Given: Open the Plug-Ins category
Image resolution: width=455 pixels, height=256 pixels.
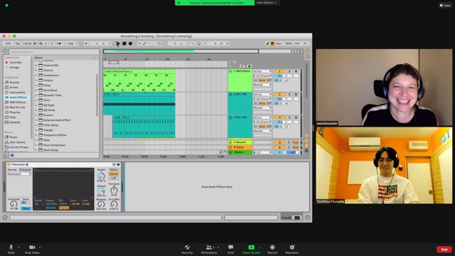Looking at the screenshot, I should tap(15, 112).
